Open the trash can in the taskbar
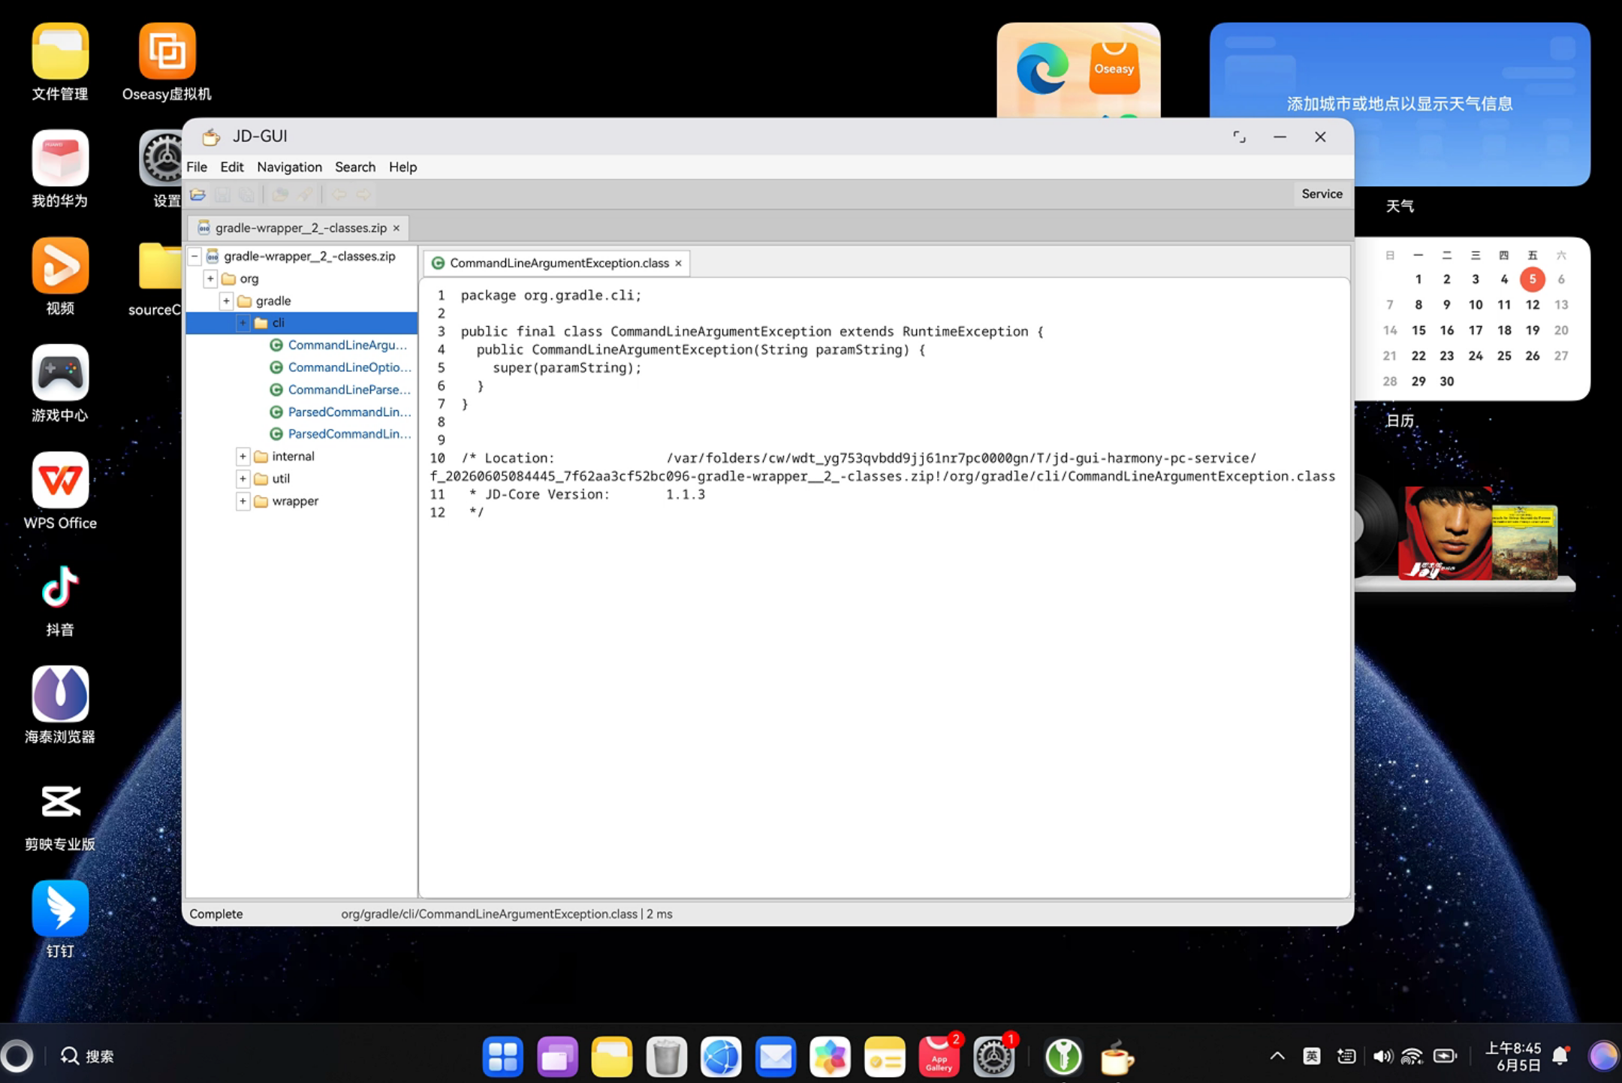Screen dimensions: 1622x1083 click(x=666, y=1057)
